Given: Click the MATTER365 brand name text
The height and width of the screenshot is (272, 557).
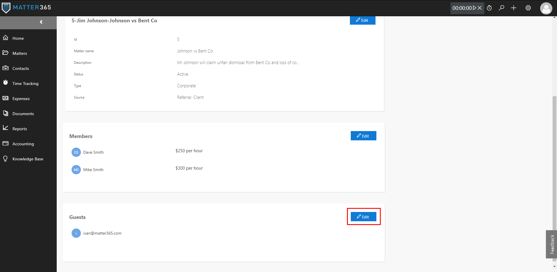Looking at the screenshot, I should click(x=32, y=7).
